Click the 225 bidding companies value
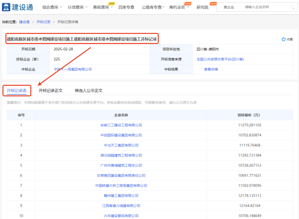The height and width of the screenshot is (219, 299). [x=57, y=59]
